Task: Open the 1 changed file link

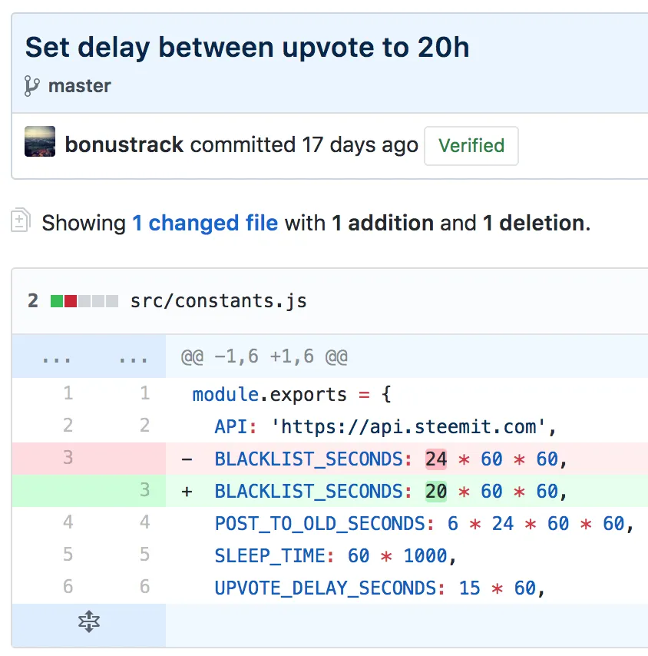Action: (x=205, y=224)
